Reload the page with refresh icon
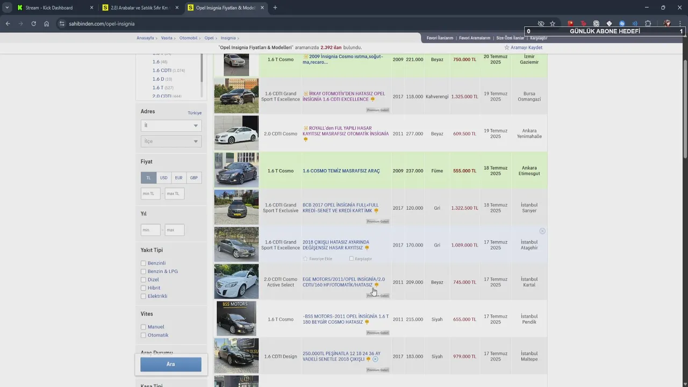This screenshot has width=688, height=387. [x=33, y=24]
